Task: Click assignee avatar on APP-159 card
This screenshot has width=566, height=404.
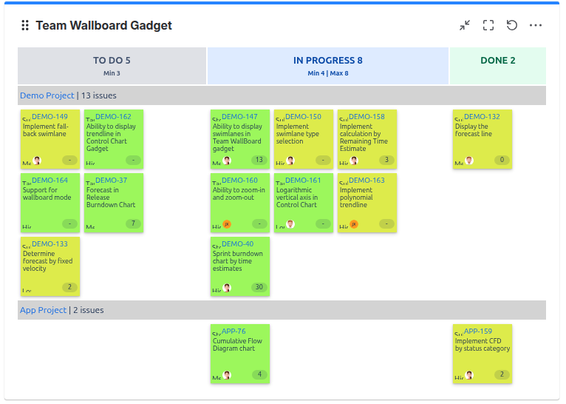Action: tap(469, 375)
